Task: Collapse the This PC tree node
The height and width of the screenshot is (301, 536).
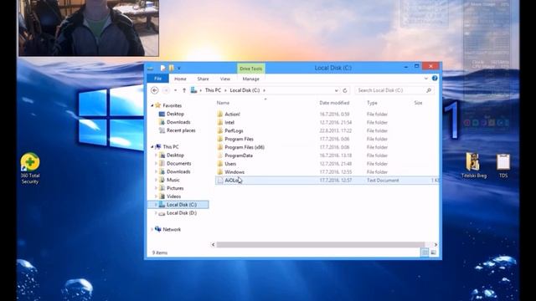Action: (x=152, y=147)
